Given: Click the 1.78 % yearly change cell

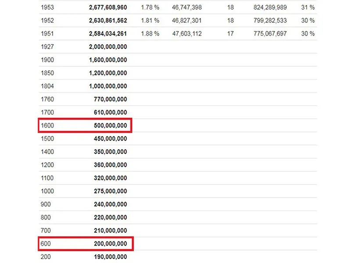Looking at the screenshot, I should pos(150,7).
